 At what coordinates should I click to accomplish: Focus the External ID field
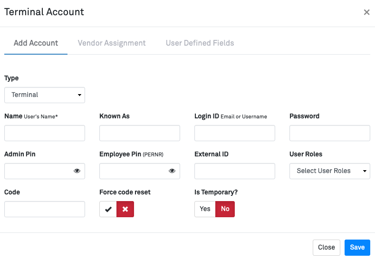coord(235,171)
